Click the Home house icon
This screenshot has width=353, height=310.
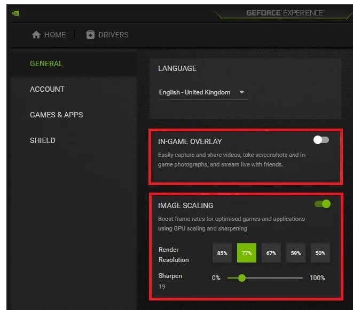pyautogui.click(x=36, y=35)
